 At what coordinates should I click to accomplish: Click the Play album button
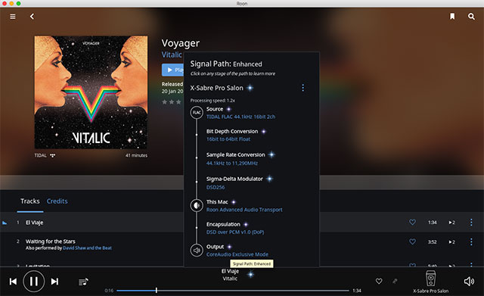point(173,70)
